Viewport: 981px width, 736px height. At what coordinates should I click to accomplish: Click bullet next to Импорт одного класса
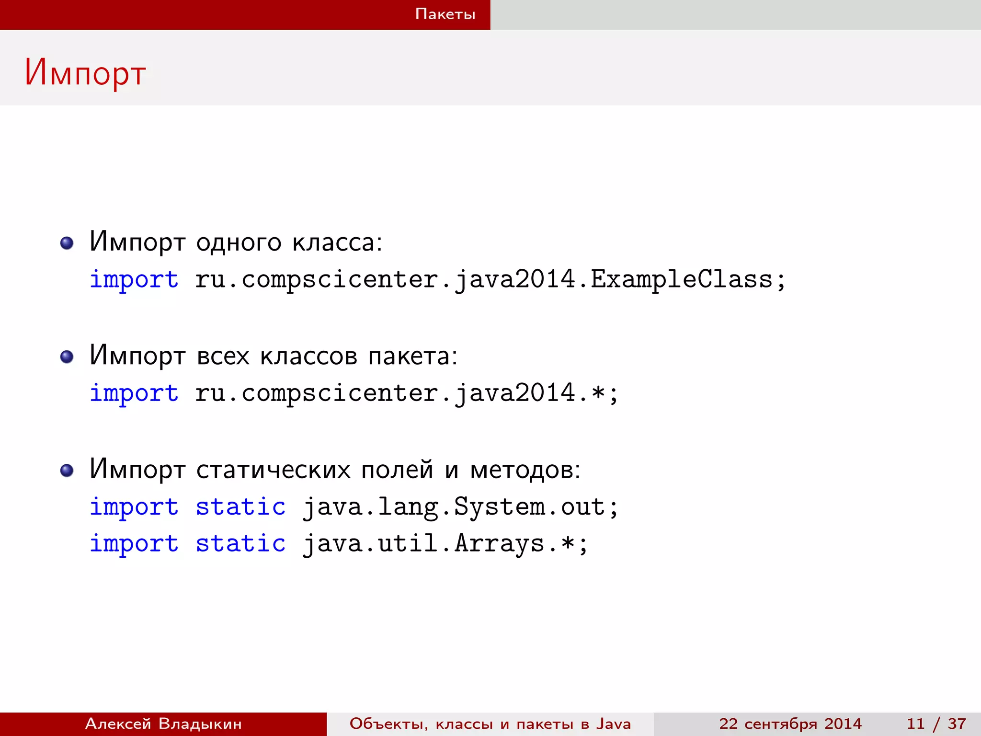pyautogui.click(x=67, y=243)
